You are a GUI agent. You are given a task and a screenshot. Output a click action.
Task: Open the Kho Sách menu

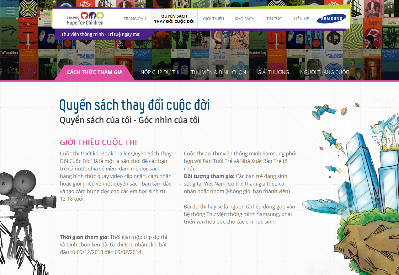point(245,19)
